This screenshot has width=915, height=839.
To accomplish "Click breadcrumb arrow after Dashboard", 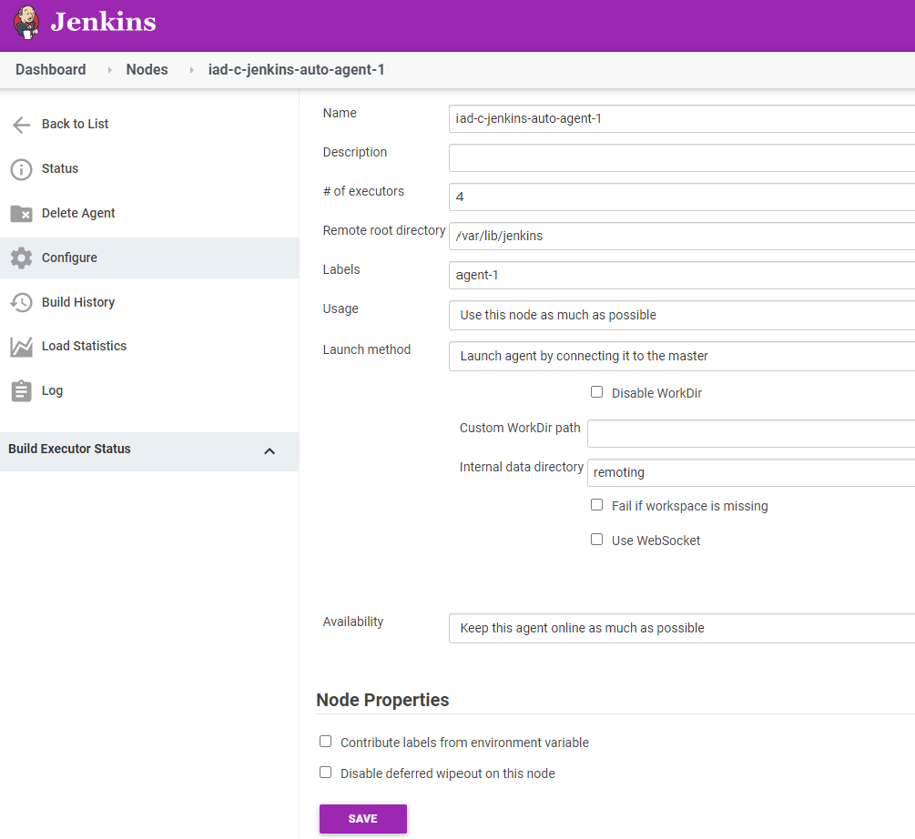I will coord(109,70).
